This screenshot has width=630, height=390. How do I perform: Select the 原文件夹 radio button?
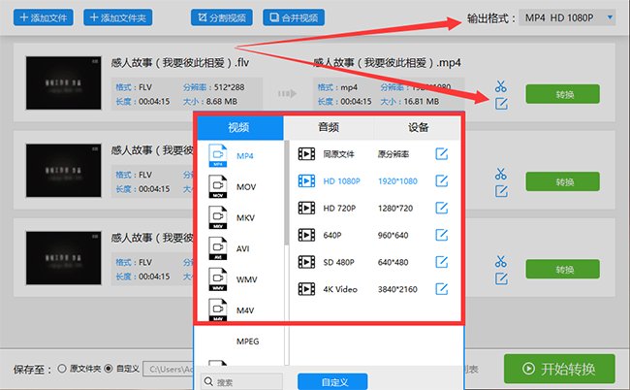pos(62,369)
